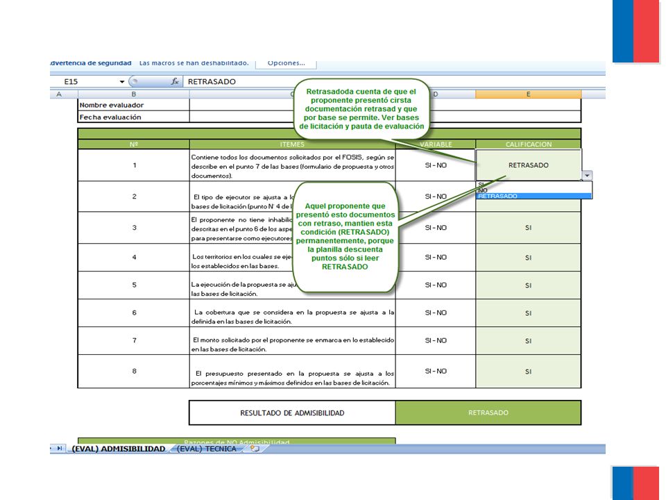This screenshot has width=666, height=500.
Task: Click the Opciones... button in the security bar
Action: coord(286,63)
